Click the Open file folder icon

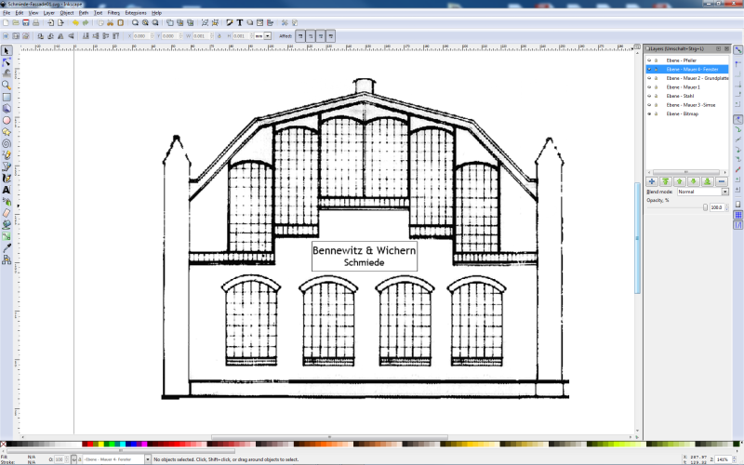pyautogui.click(x=16, y=22)
